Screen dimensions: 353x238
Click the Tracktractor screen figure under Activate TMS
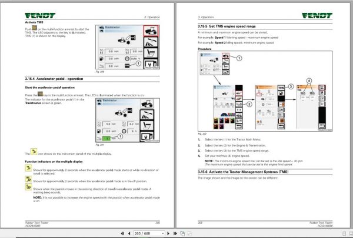(128, 47)
